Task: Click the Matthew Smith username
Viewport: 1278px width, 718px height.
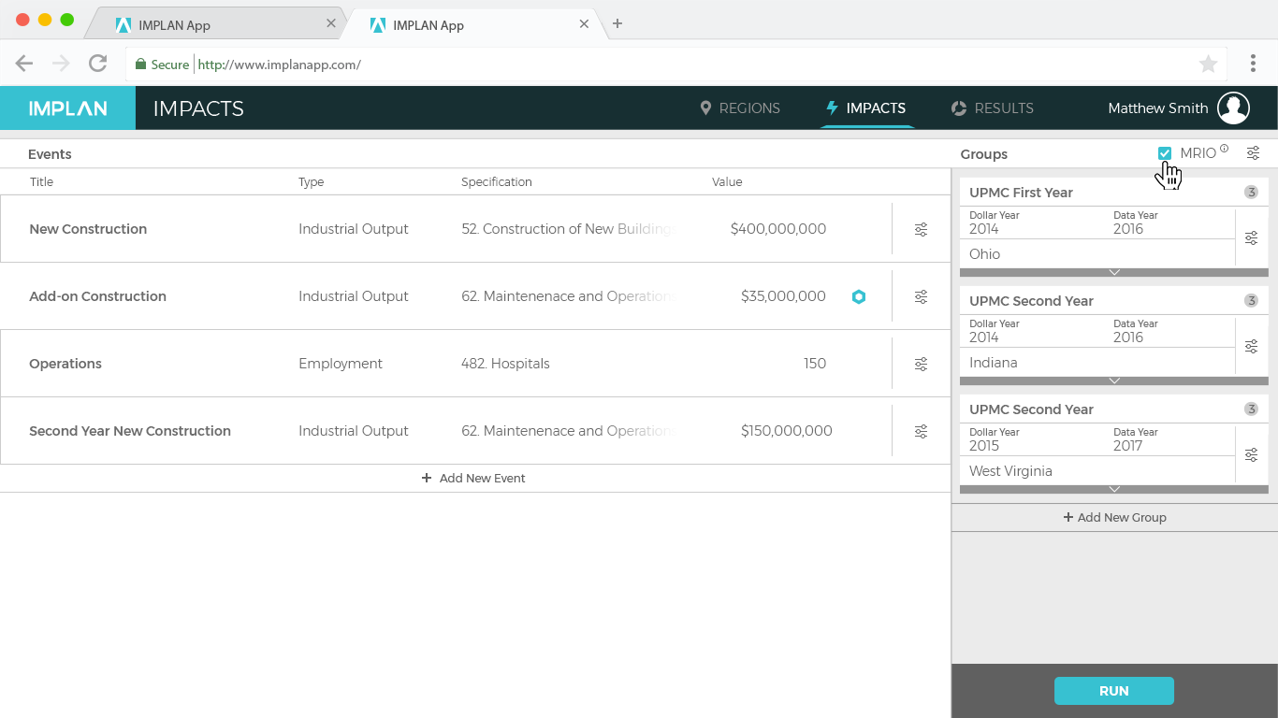Action: (x=1157, y=108)
